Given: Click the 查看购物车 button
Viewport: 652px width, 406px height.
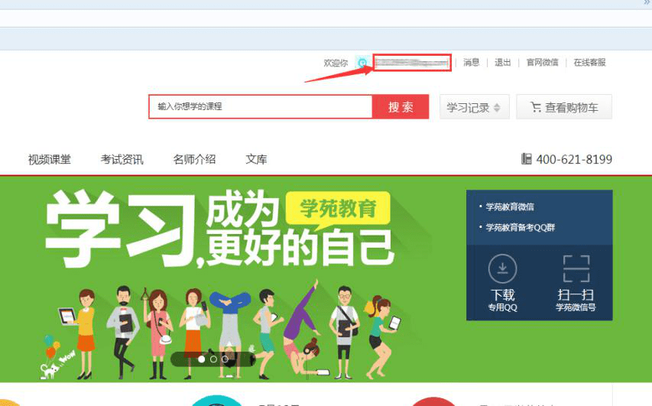Looking at the screenshot, I should [x=564, y=107].
